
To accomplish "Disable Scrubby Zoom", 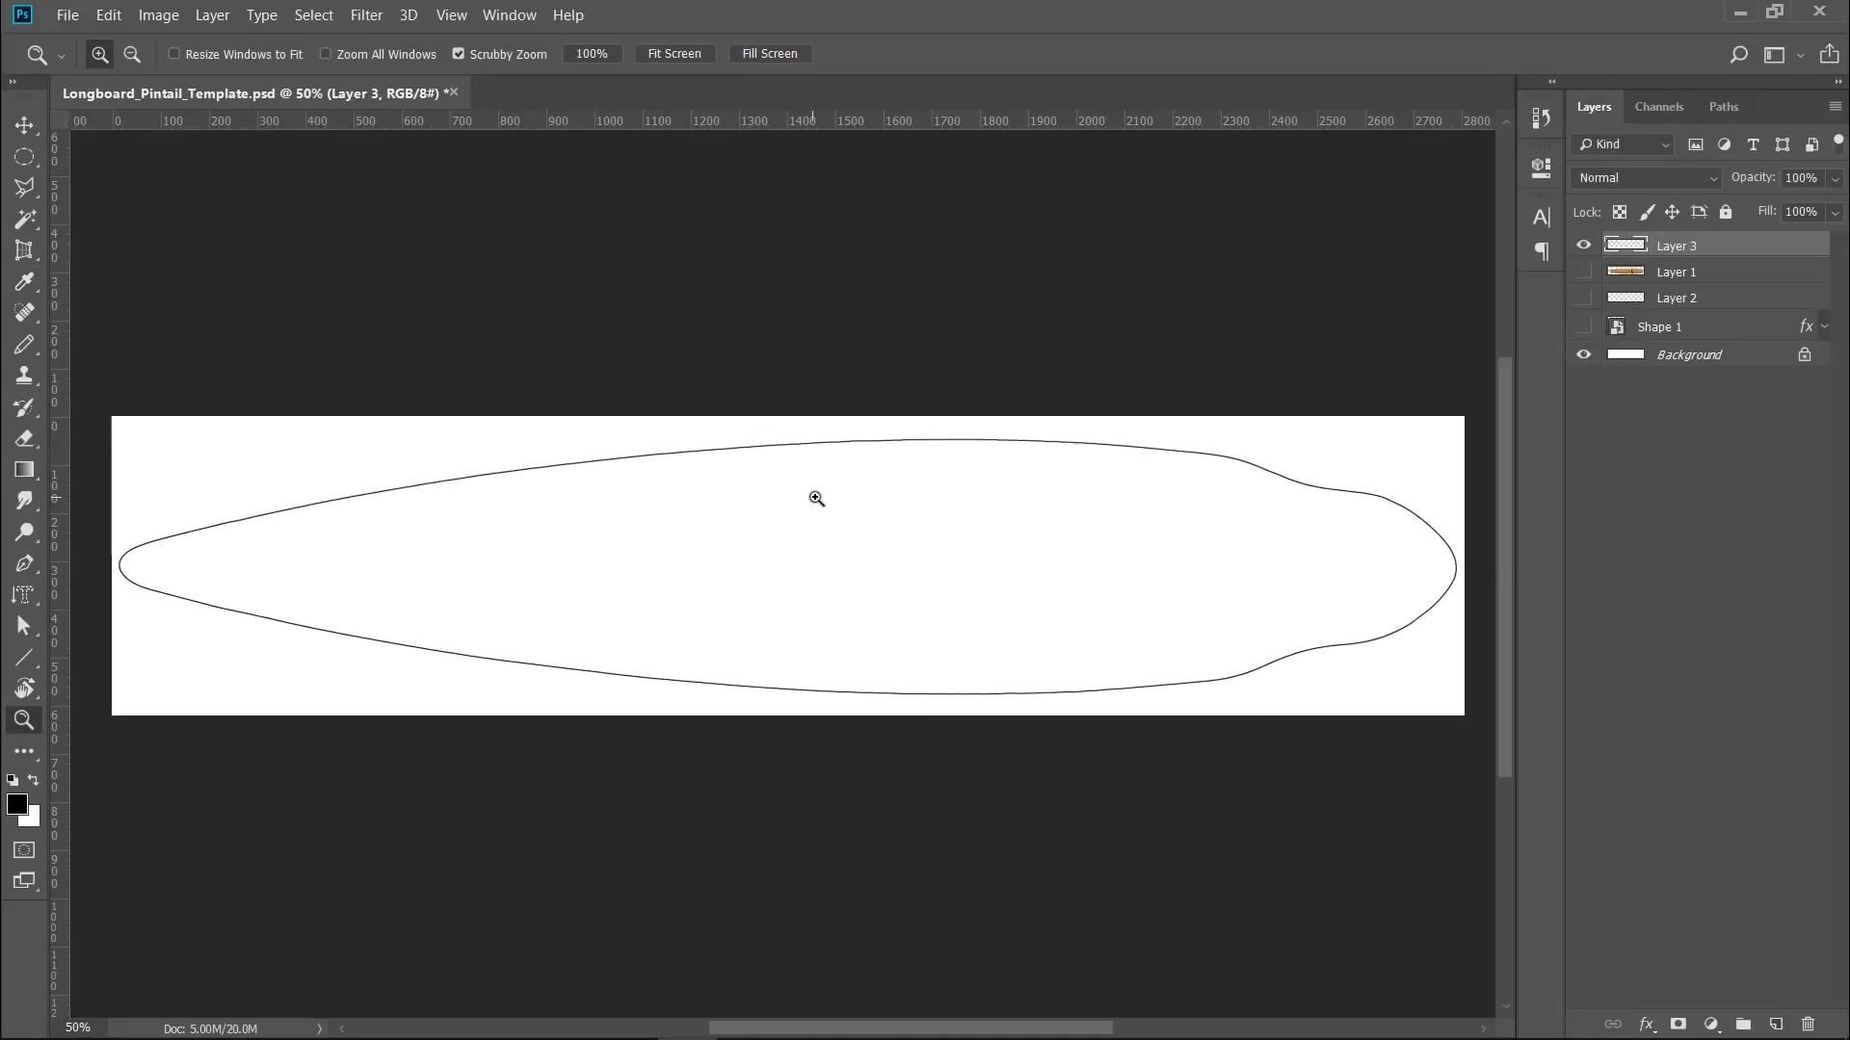I will click(459, 54).
